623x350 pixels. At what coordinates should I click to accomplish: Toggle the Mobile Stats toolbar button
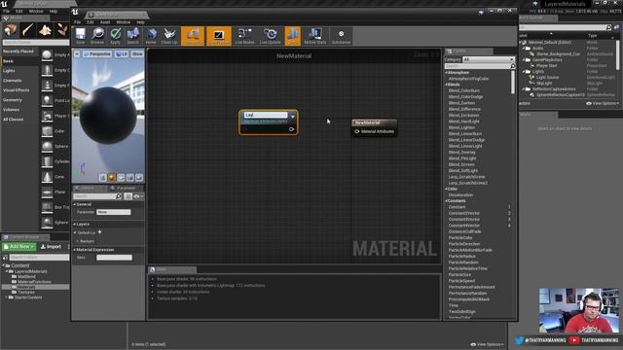point(314,36)
